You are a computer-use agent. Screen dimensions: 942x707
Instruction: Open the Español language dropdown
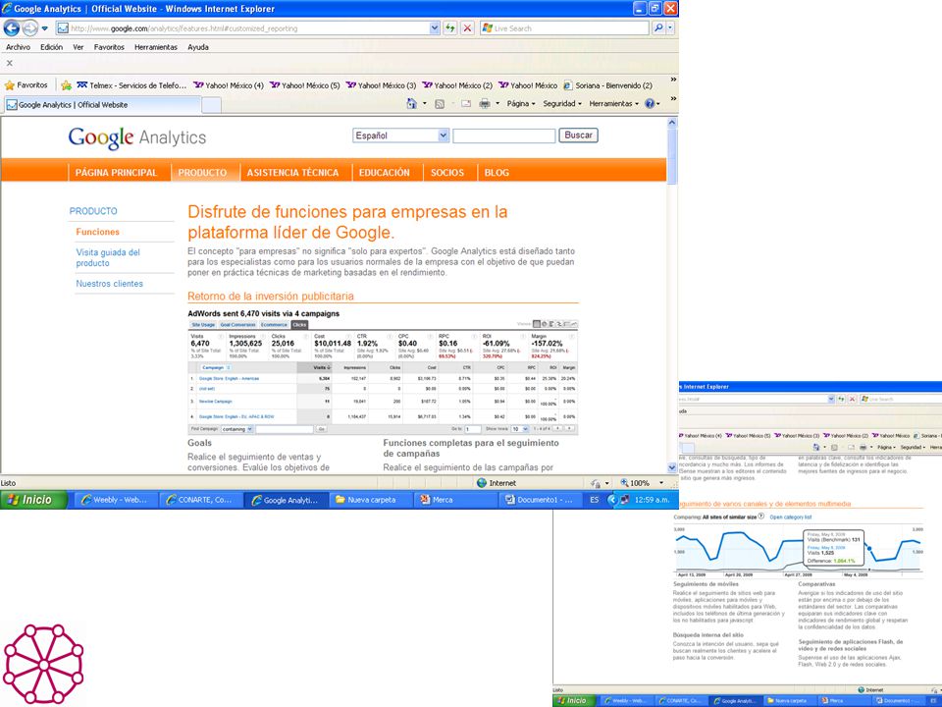coord(400,136)
